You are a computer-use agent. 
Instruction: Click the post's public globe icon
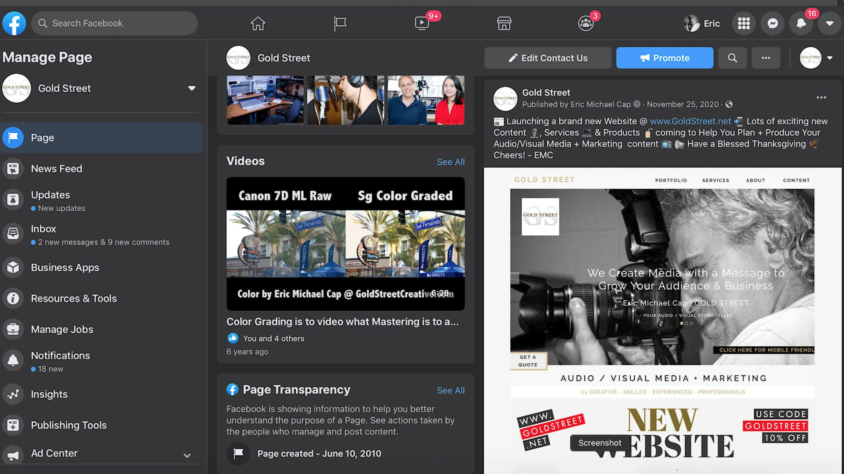pos(729,104)
